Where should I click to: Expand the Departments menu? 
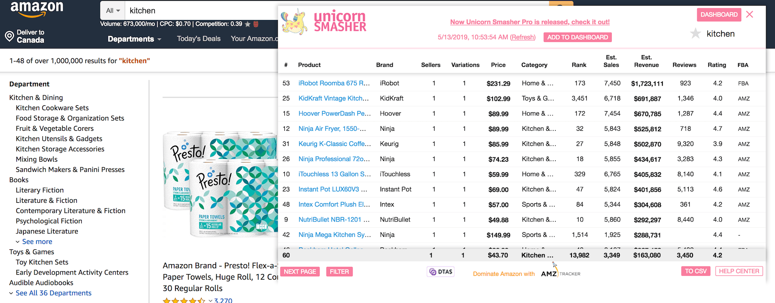(x=134, y=39)
